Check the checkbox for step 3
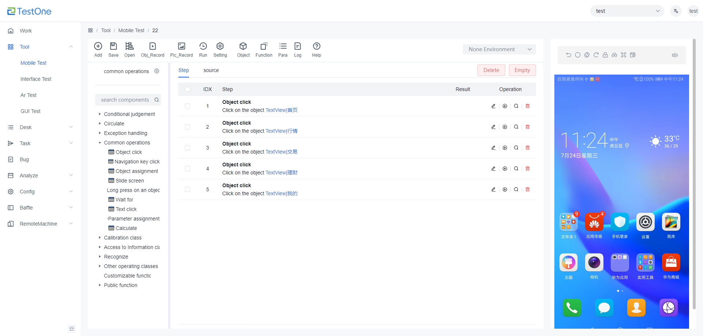 (187, 148)
